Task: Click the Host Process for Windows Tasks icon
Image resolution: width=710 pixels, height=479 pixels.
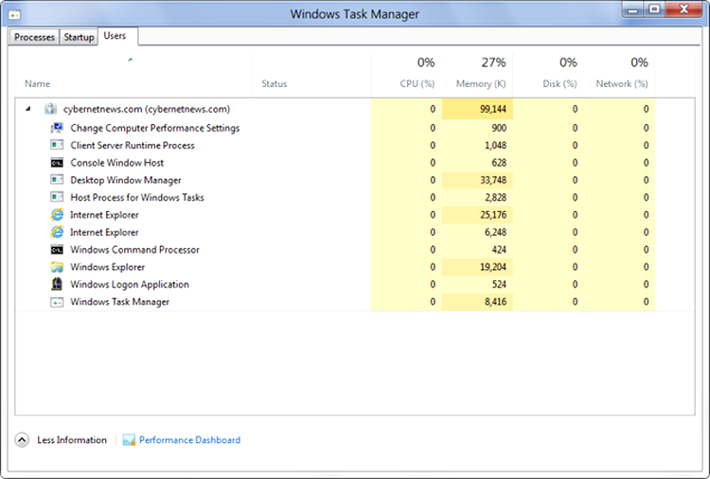Action: [57, 197]
